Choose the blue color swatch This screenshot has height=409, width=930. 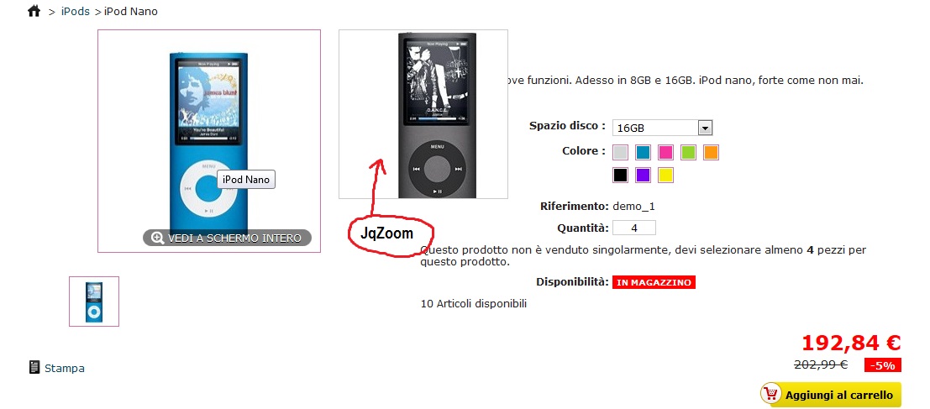tap(643, 152)
